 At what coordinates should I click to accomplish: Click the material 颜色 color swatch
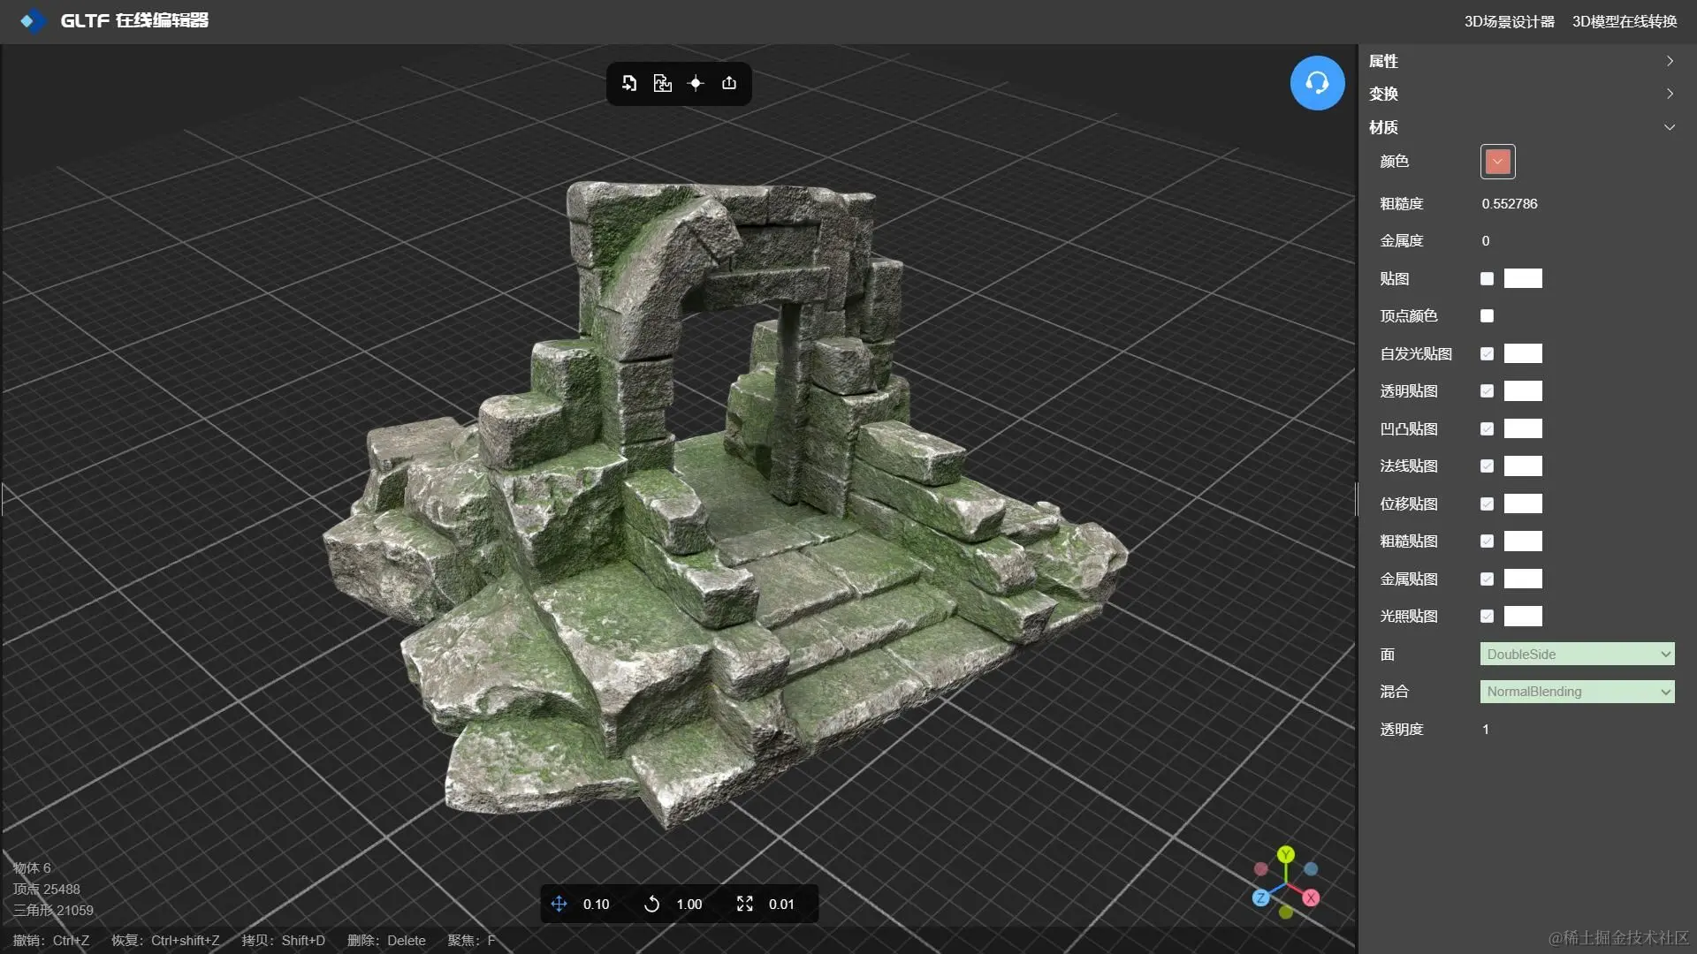tap(1497, 162)
